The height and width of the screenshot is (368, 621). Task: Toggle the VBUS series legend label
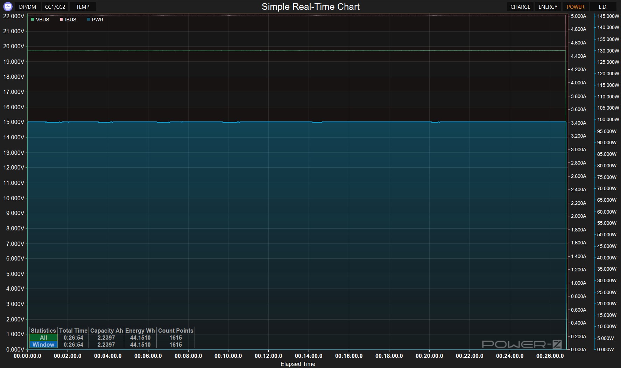[43, 20]
